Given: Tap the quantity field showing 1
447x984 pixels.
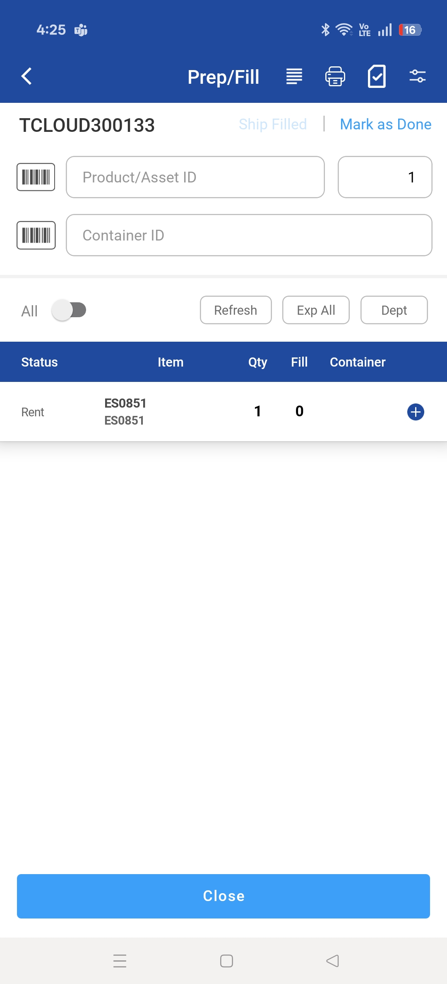Looking at the screenshot, I should point(385,177).
